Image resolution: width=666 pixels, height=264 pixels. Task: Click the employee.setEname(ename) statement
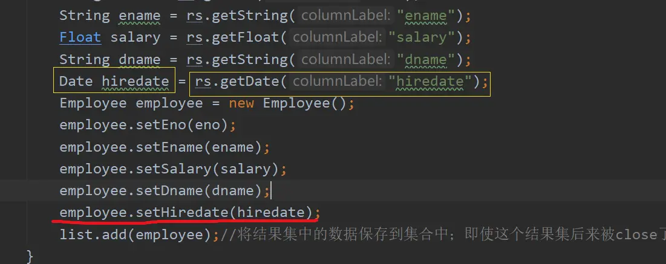pyautogui.click(x=165, y=147)
